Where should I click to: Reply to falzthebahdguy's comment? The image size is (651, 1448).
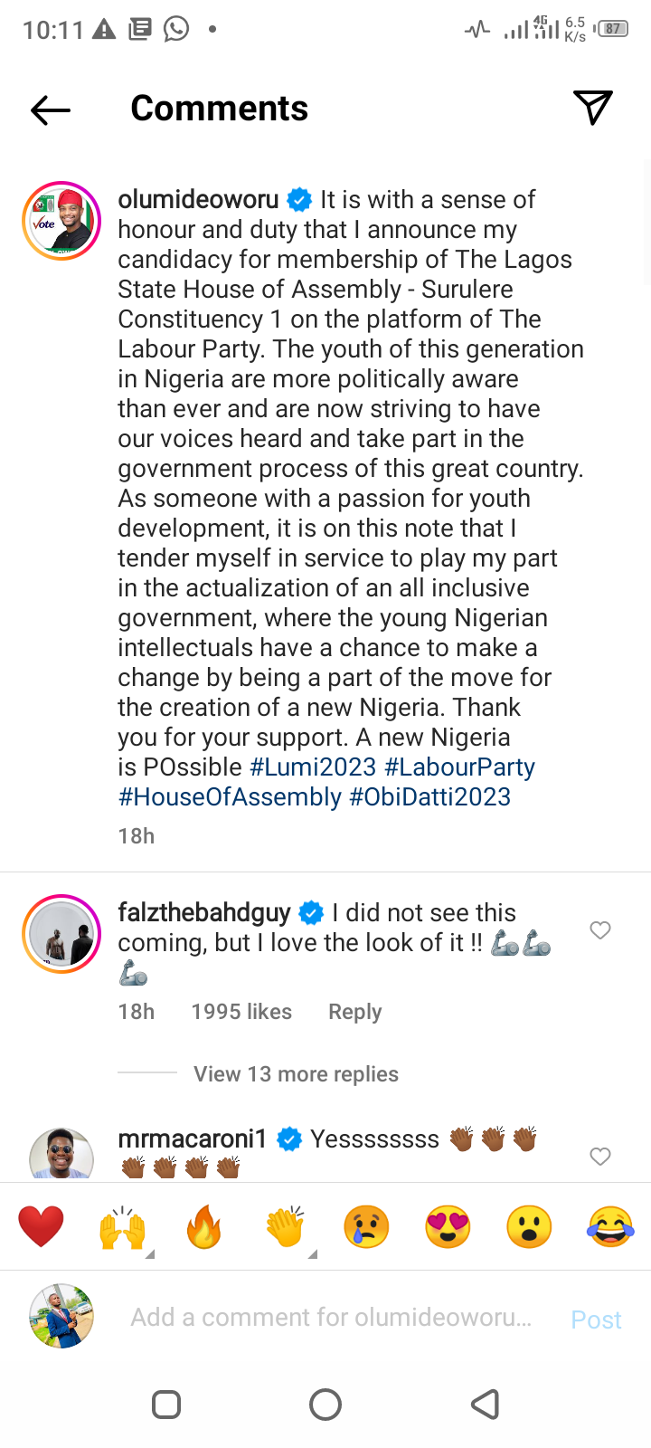pyautogui.click(x=354, y=1012)
